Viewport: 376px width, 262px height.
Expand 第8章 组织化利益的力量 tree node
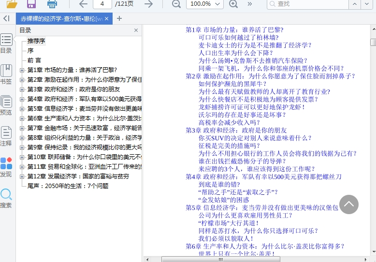[x=22, y=138]
